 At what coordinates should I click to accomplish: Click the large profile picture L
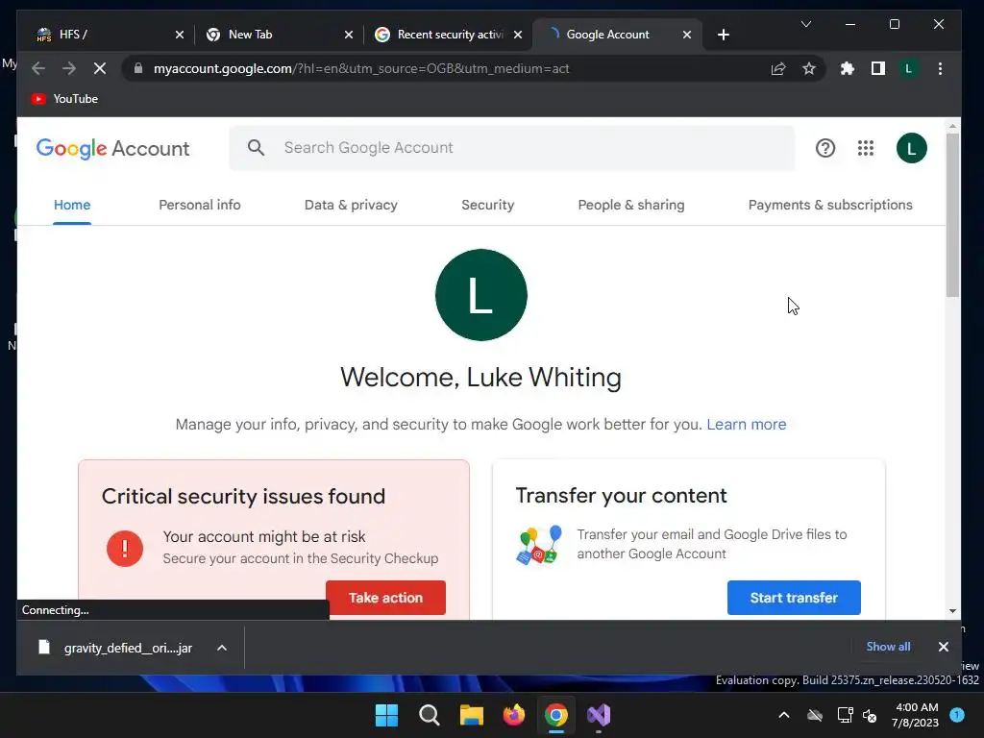481,295
